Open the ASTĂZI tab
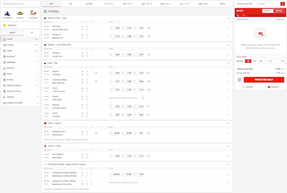287x193 pixels. (89, 3)
